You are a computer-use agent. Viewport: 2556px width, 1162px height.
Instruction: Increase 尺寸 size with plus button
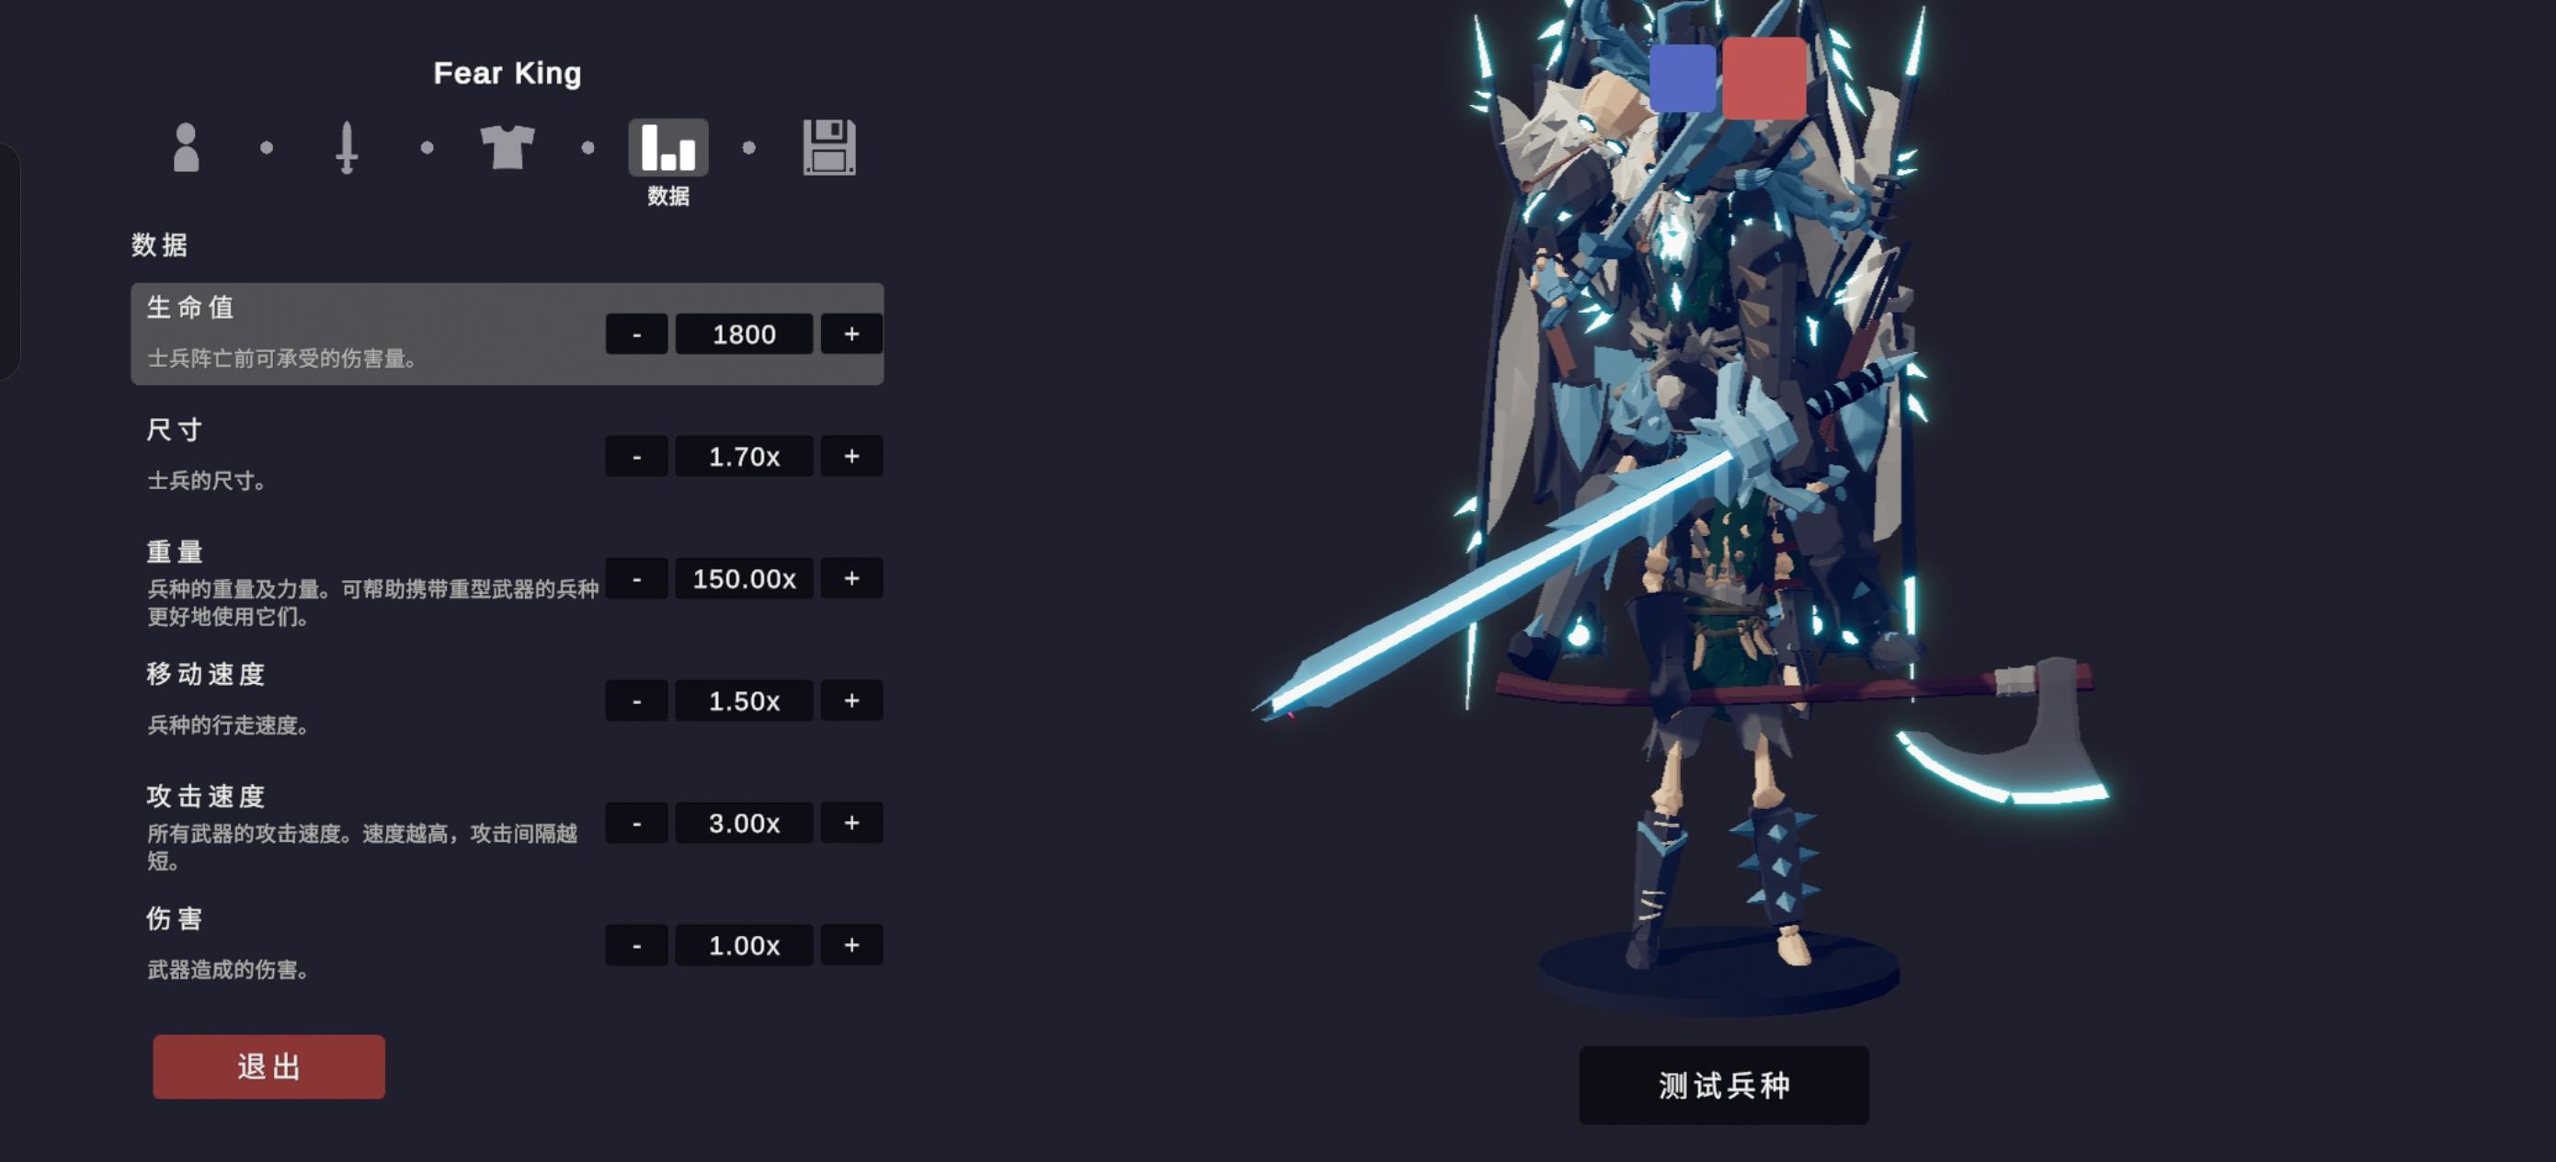(851, 457)
